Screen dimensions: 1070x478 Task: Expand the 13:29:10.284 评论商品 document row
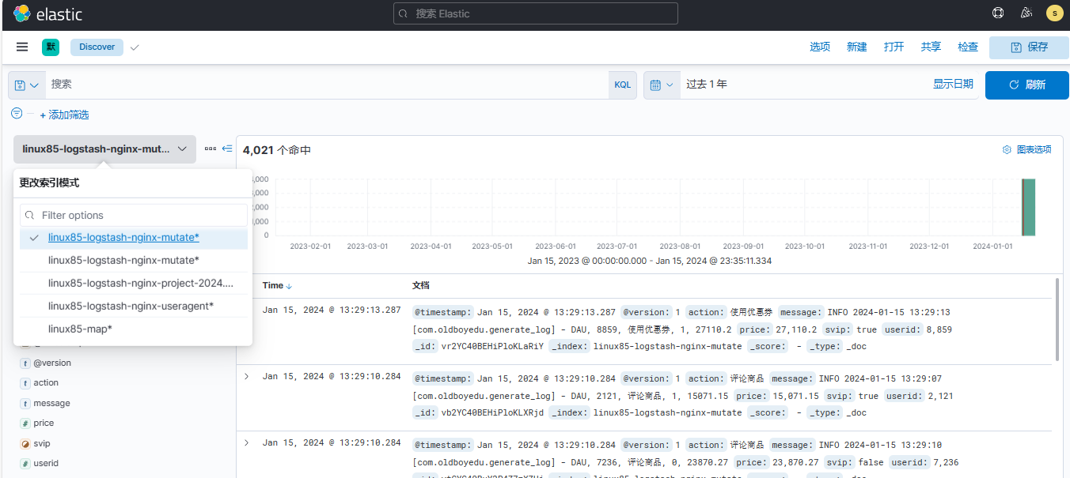[247, 376]
